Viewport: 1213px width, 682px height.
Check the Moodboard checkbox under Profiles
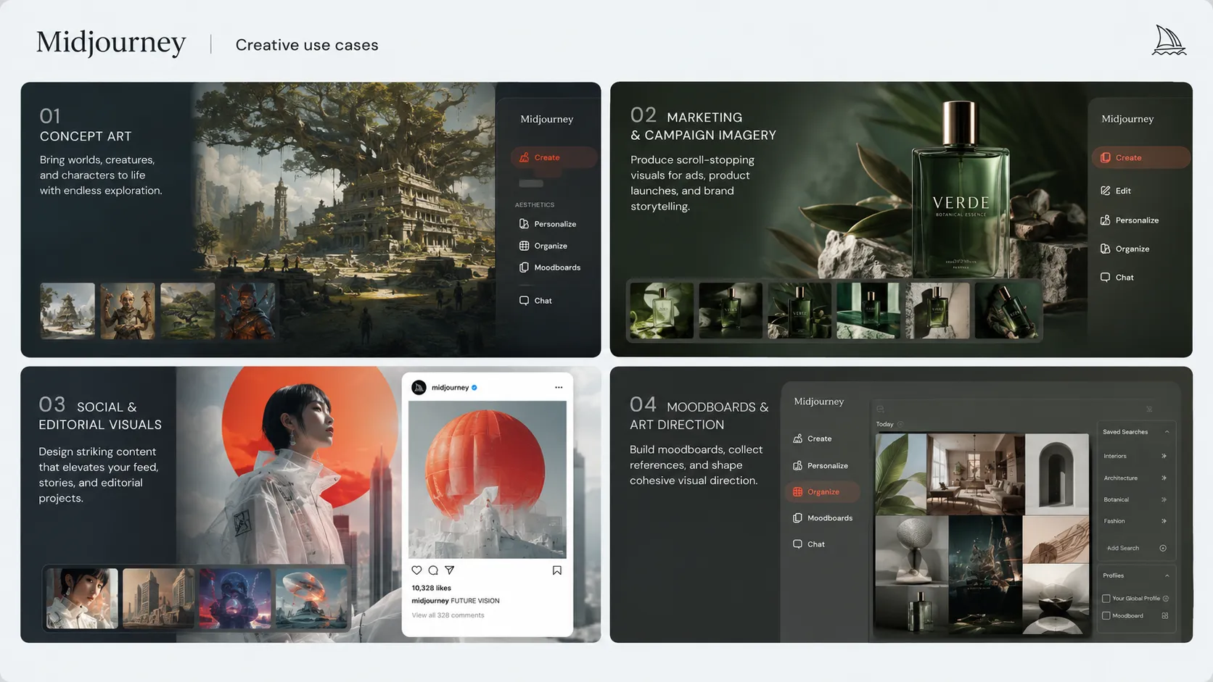(x=1106, y=615)
